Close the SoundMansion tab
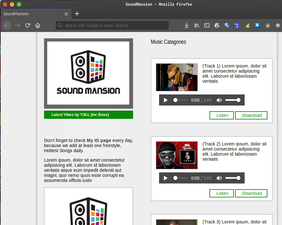The width and height of the screenshot is (282, 225). coord(66,14)
